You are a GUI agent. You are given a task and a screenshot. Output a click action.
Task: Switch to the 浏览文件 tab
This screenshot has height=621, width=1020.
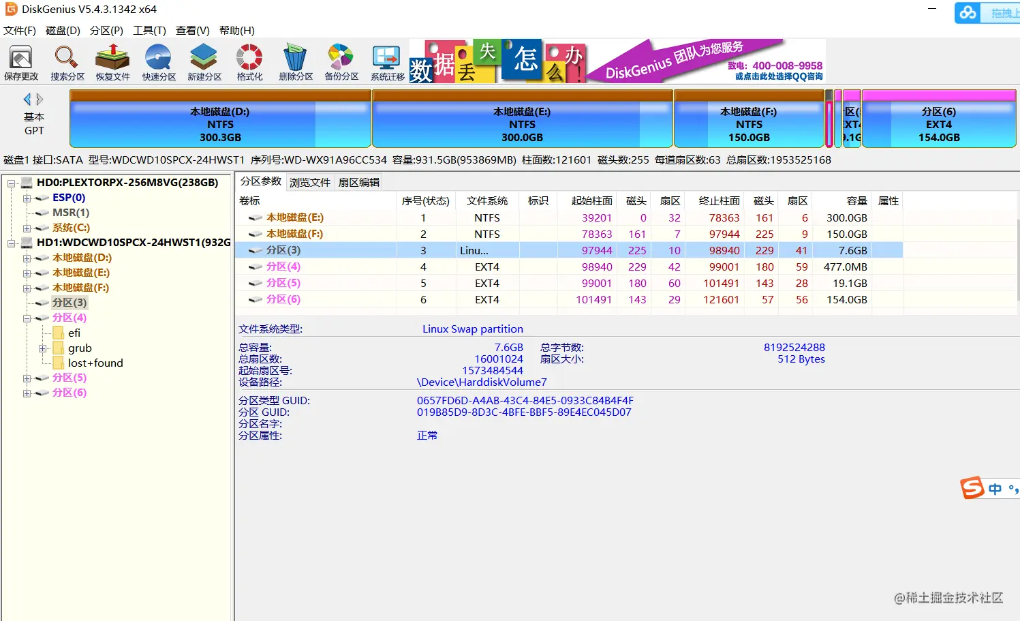pyautogui.click(x=309, y=182)
